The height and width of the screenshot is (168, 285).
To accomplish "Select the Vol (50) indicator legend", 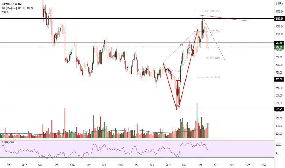I will click(x=5, y=12).
